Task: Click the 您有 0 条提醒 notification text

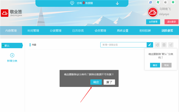Action: coord(85,3)
